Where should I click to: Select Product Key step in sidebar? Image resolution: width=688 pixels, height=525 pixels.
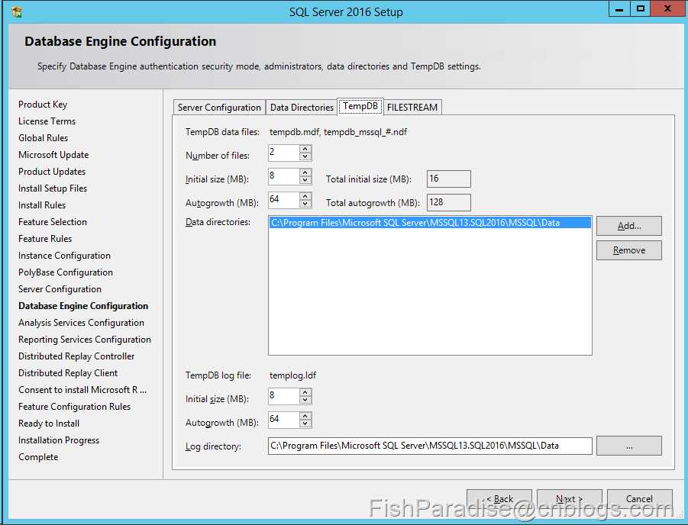(43, 105)
